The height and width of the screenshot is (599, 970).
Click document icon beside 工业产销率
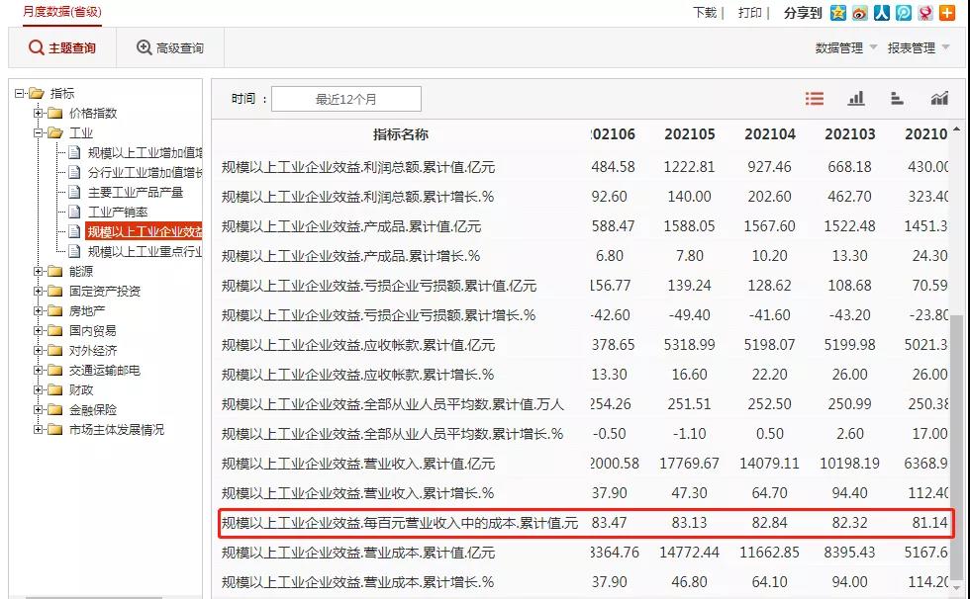(x=74, y=212)
